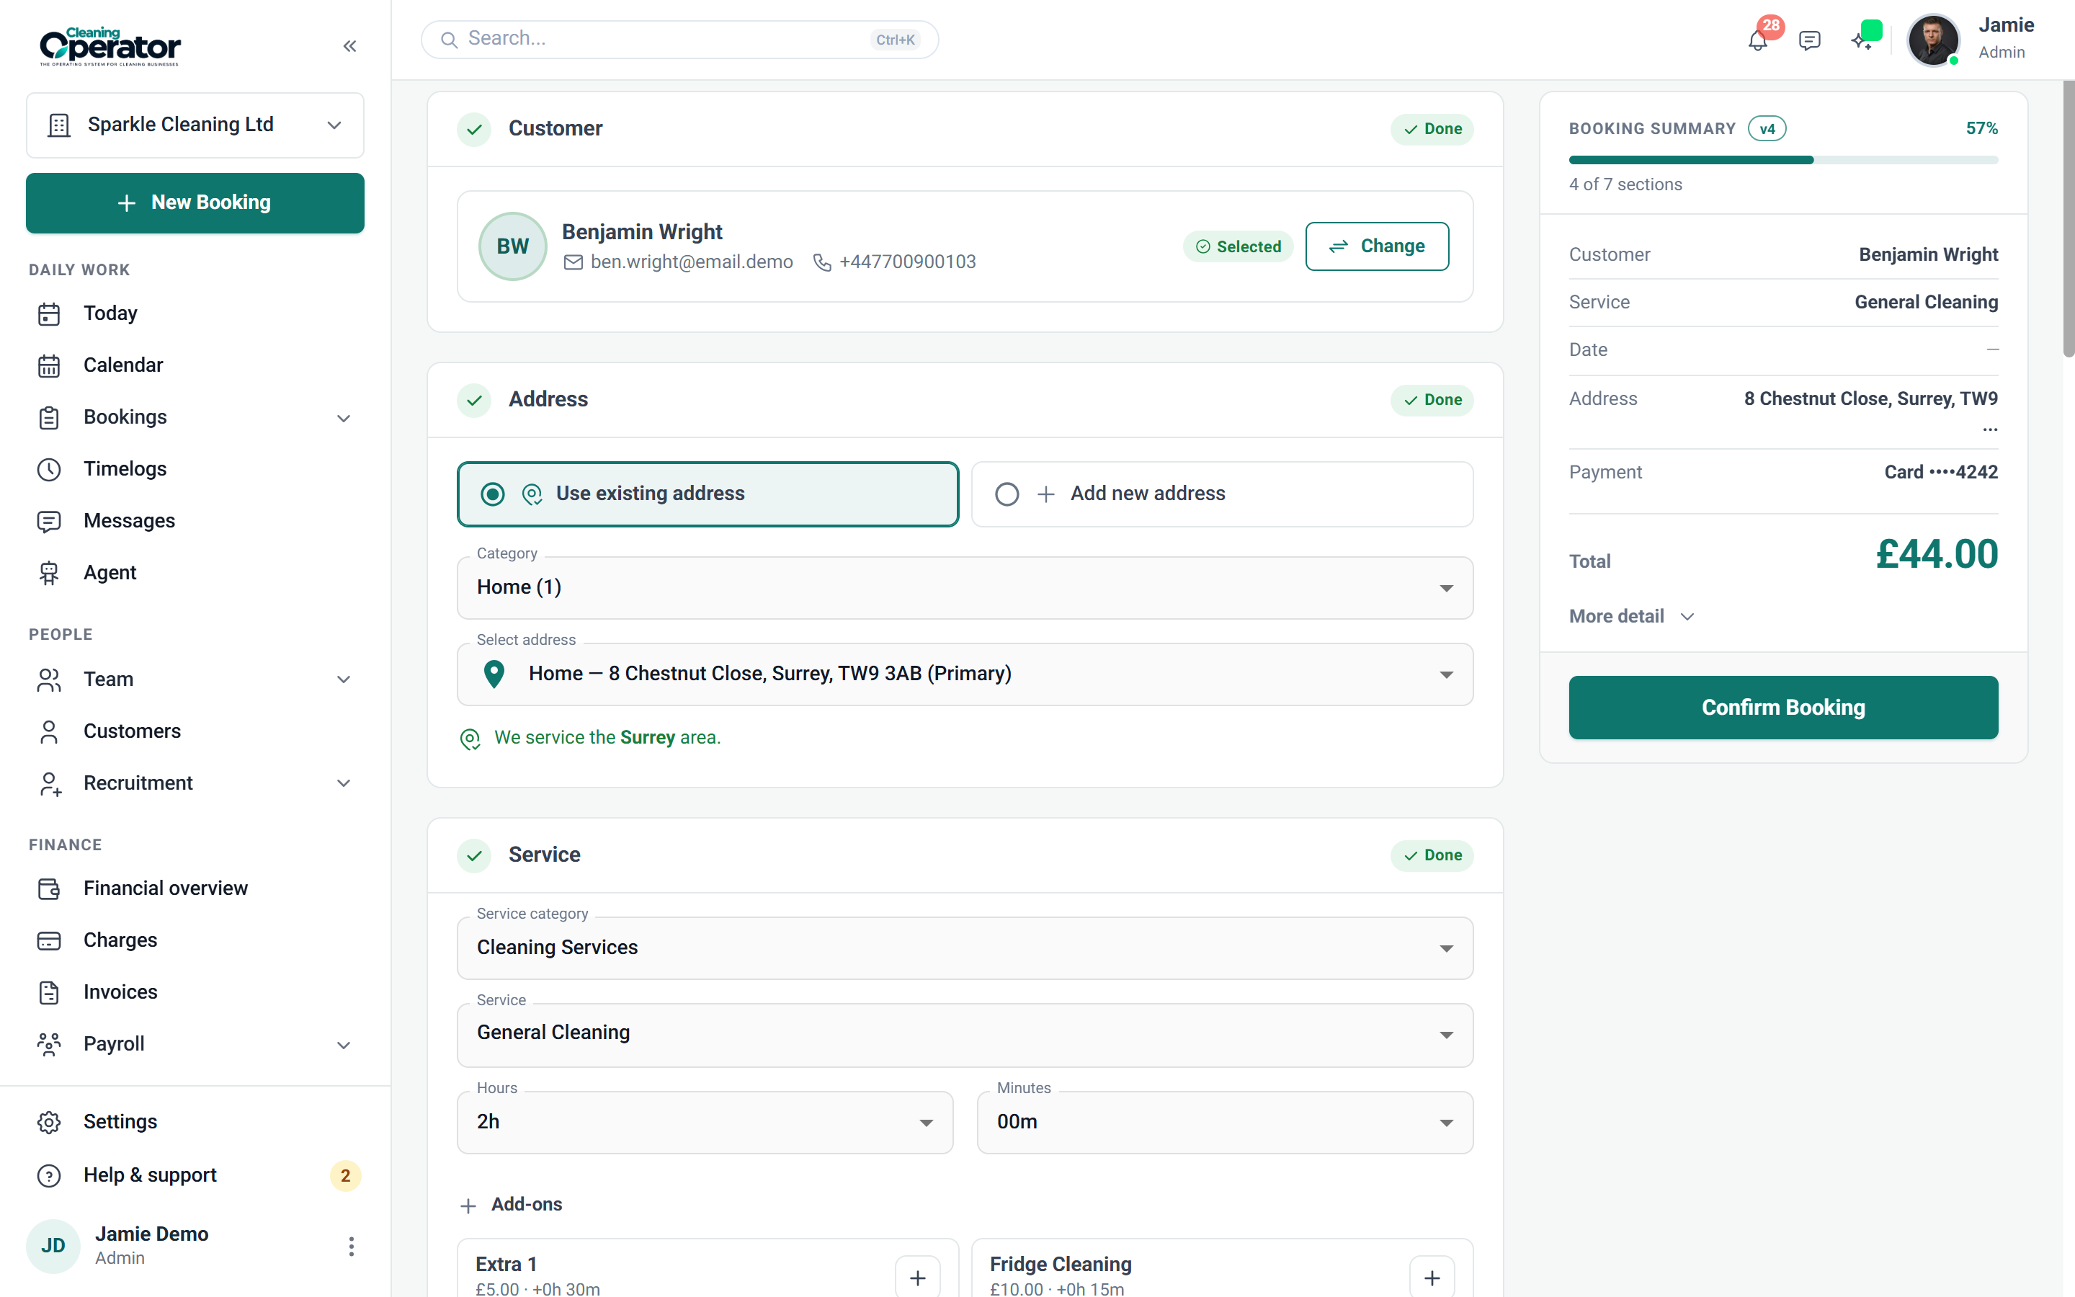Image resolution: width=2075 pixels, height=1297 pixels.
Task: Click the Add-ons heading
Action: pos(527,1205)
